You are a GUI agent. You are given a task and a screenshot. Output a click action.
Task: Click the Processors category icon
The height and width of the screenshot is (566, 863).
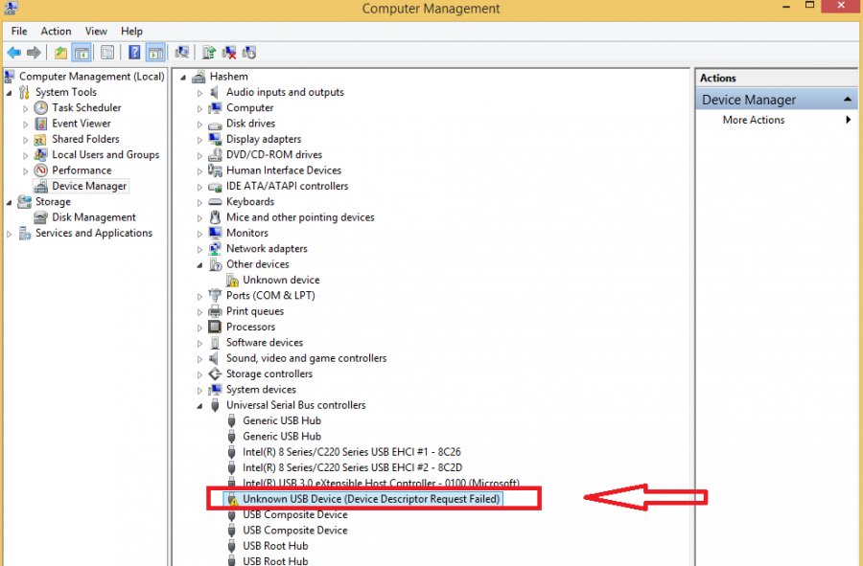tap(215, 327)
